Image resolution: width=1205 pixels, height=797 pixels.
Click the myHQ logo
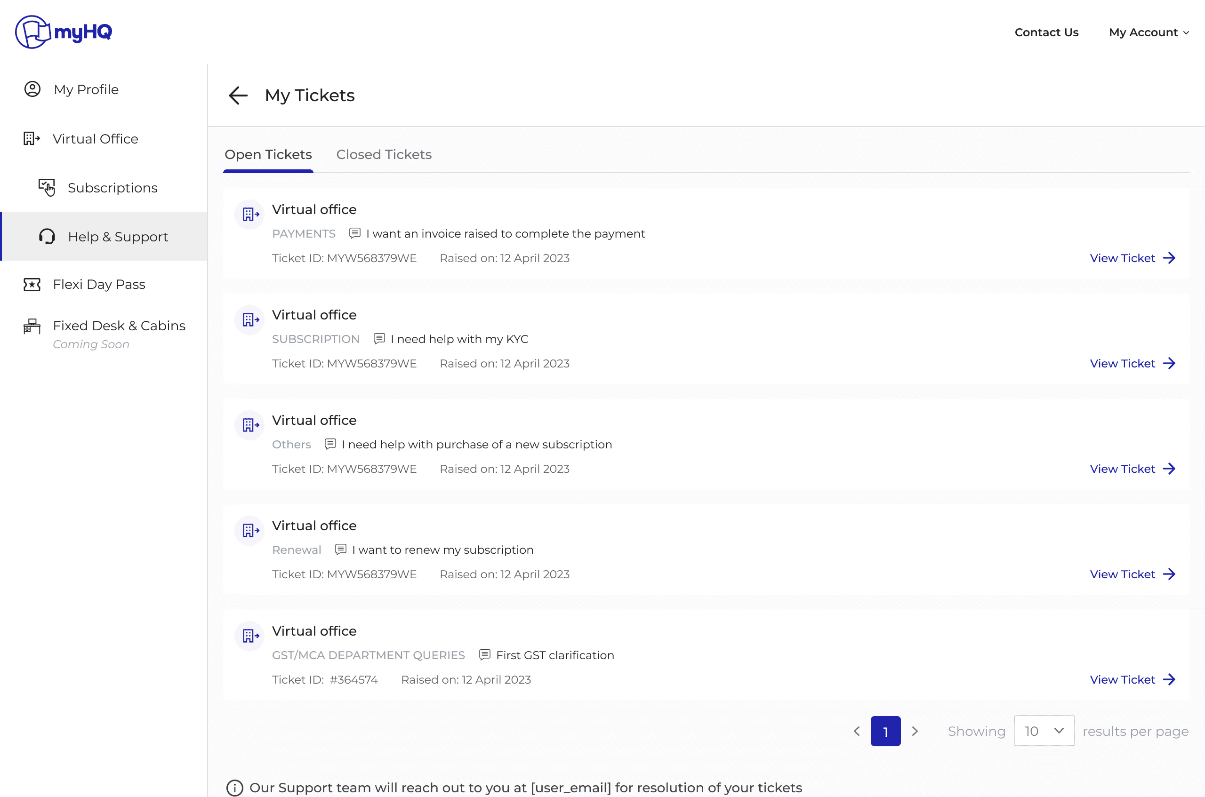coord(64,32)
